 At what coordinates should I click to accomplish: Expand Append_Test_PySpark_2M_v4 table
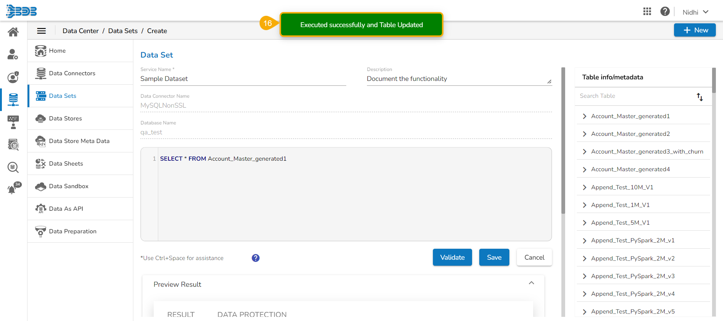585,294
